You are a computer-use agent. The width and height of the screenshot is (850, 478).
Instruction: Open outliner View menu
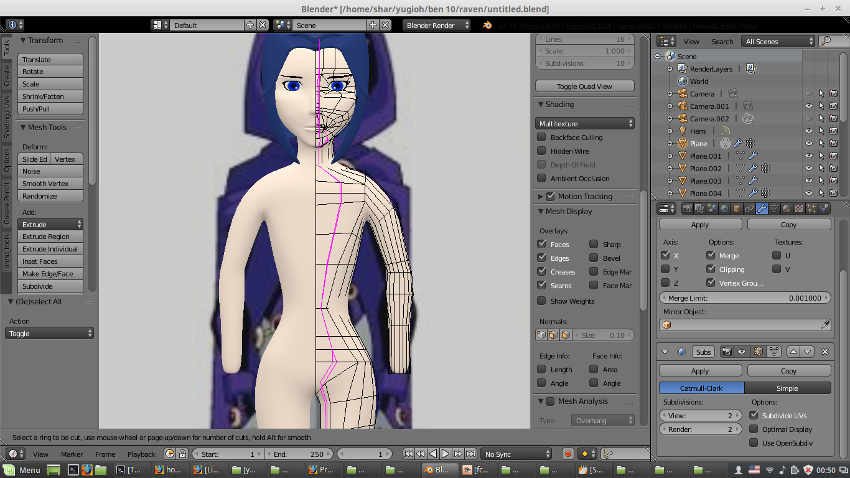coord(691,41)
